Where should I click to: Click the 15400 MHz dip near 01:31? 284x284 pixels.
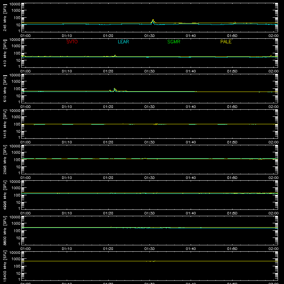click(x=151, y=261)
